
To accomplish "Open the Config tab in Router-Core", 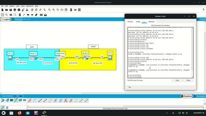I will (138, 22).
